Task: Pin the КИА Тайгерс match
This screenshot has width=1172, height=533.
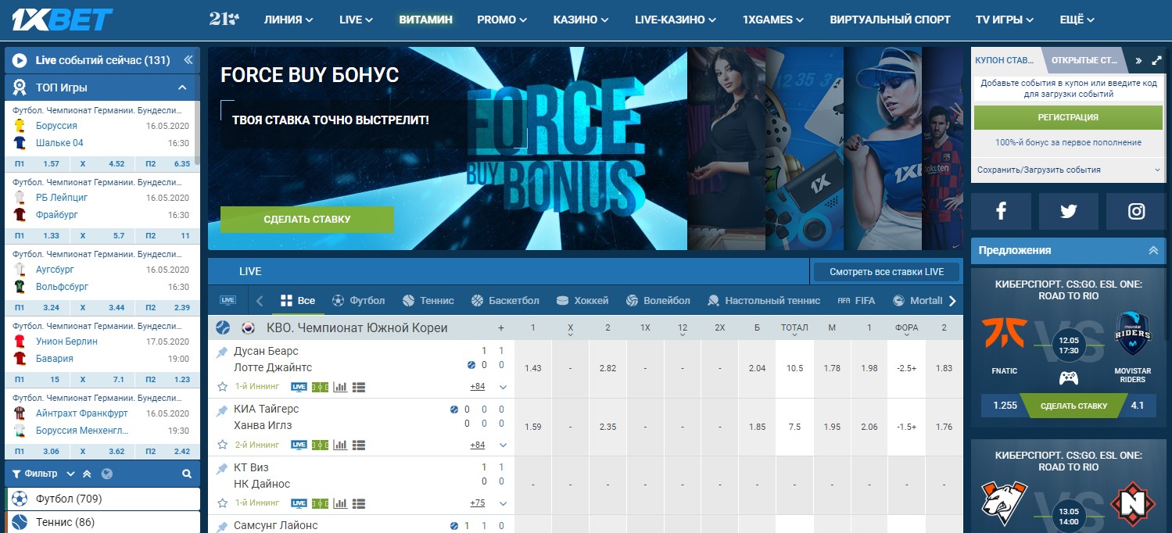Action: [222, 410]
